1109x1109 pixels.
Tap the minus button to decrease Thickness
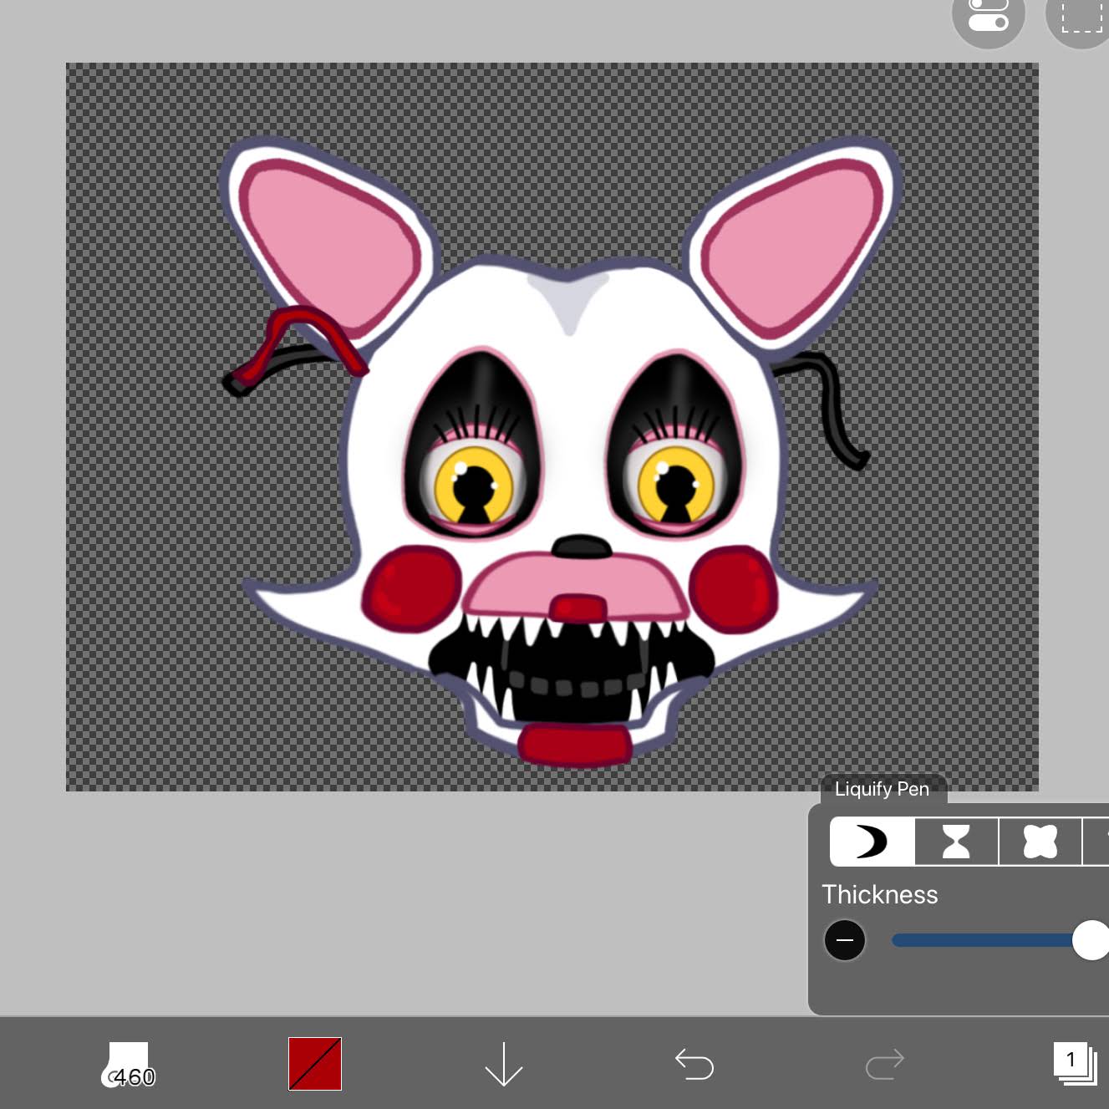[x=845, y=940]
